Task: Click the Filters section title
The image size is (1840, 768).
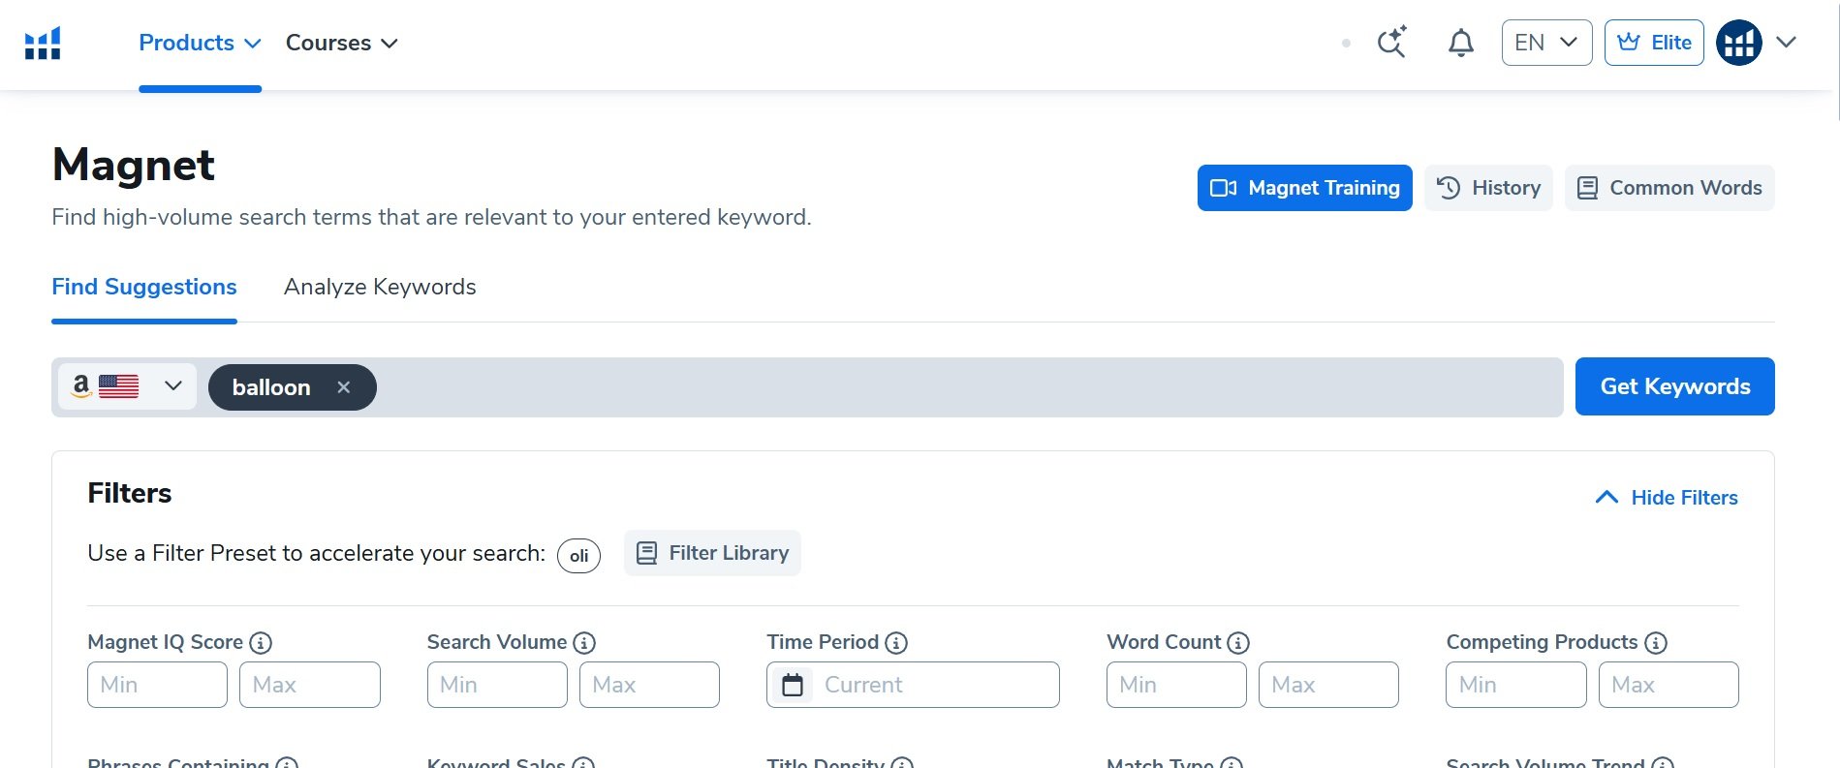Action: point(130,493)
